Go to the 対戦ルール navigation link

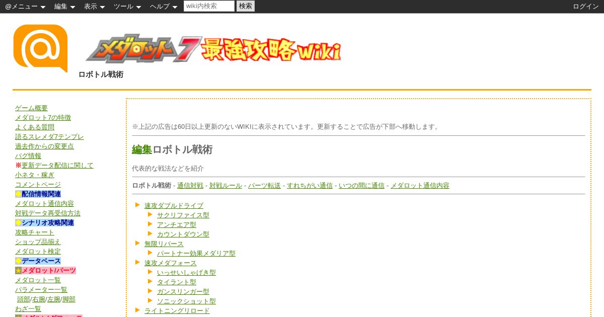tap(225, 186)
